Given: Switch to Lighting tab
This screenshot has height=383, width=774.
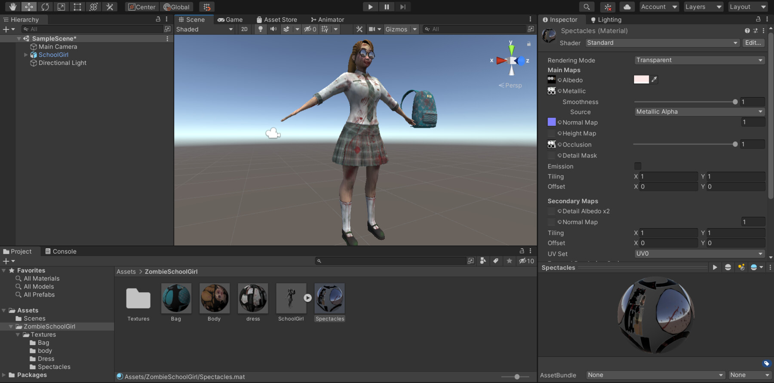Looking at the screenshot, I should point(606,20).
